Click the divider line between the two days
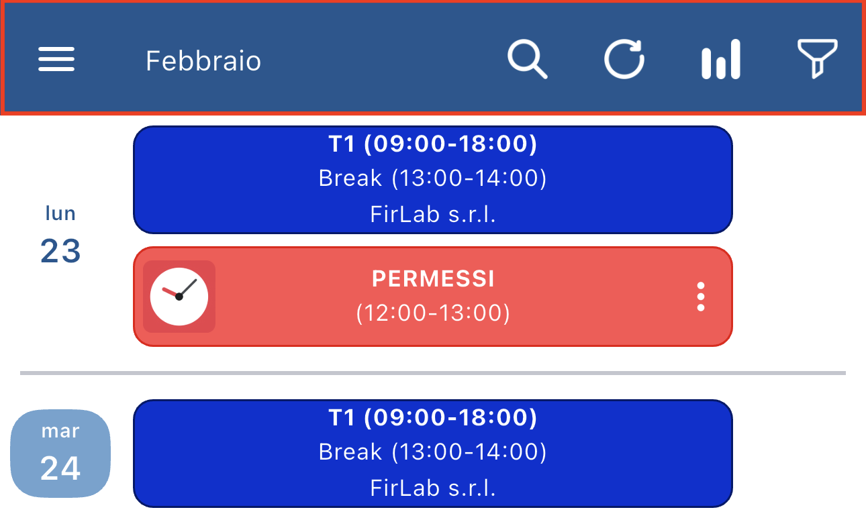This screenshot has width=866, height=522. point(433,372)
